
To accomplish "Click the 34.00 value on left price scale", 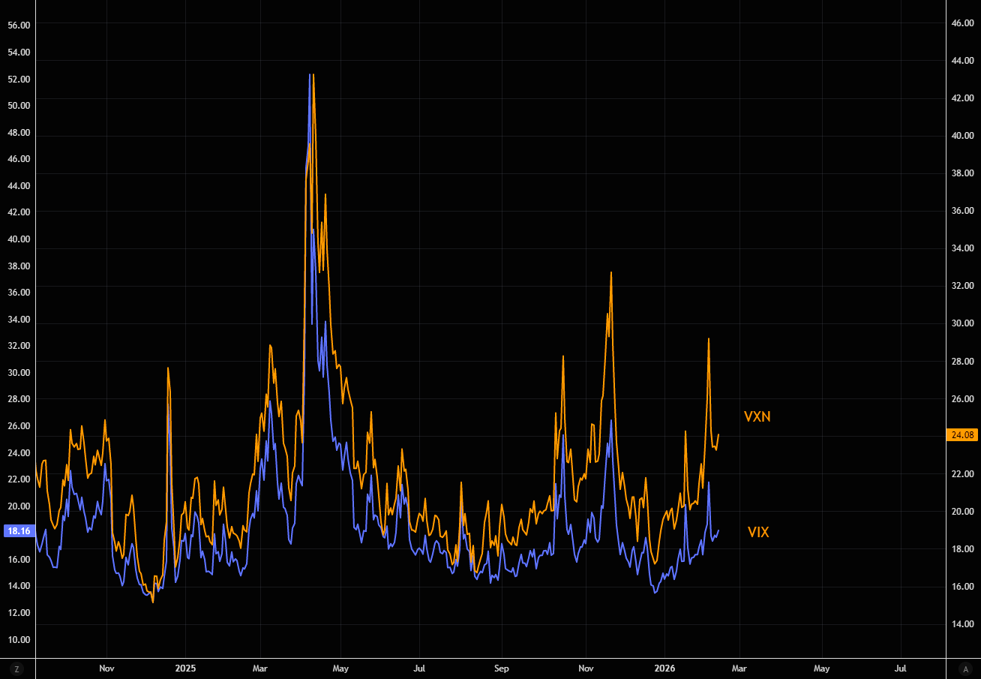I will pyautogui.click(x=19, y=319).
